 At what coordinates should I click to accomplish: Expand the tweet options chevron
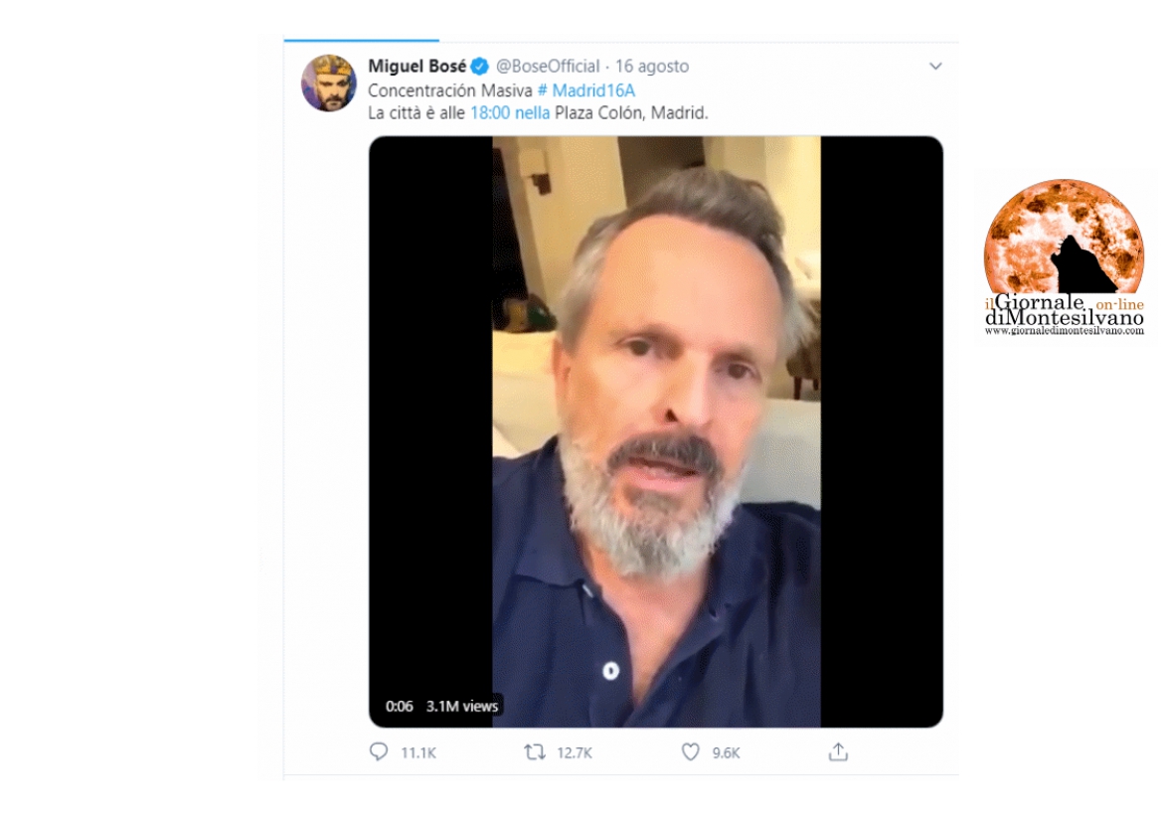pyautogui.click(x=934, y=67)
